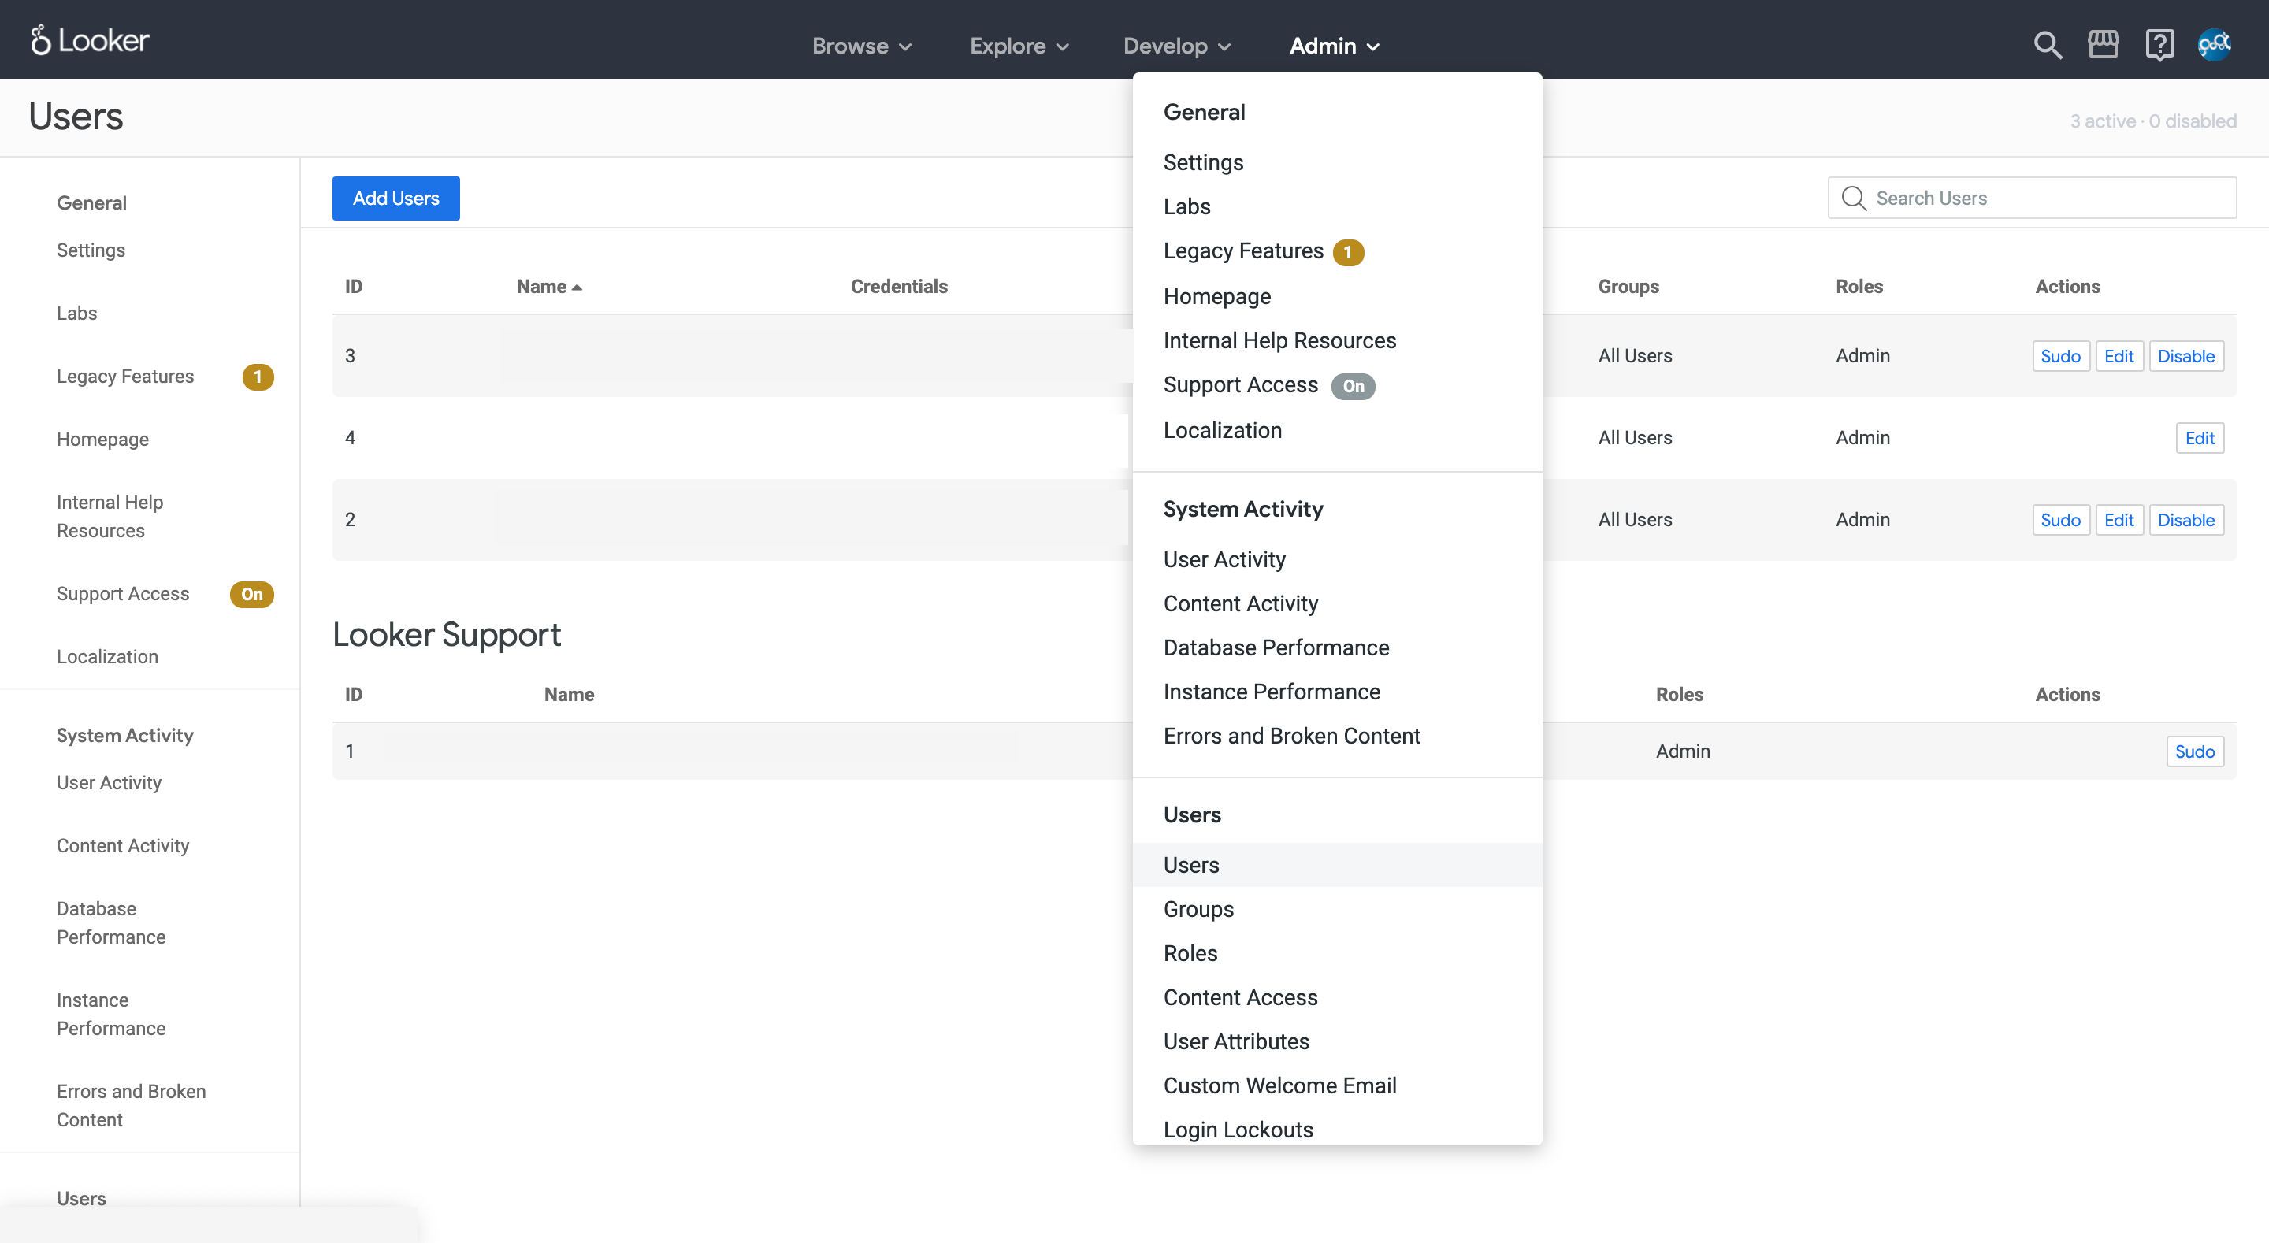This screenshot has width=2269, height=1243.
Task: Open Content Activity in Admin dropdown
Action: [1240, 604]
